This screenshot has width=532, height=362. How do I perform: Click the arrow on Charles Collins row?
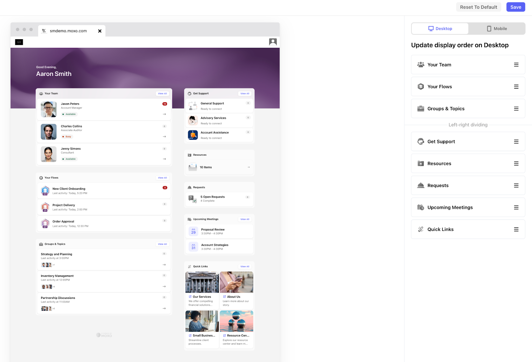[x=164, y=136]
